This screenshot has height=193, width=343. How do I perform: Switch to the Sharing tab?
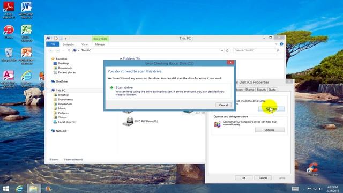pos(250,90)
